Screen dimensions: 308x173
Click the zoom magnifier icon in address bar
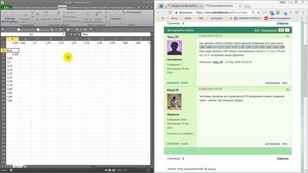[x=254, y=12]
